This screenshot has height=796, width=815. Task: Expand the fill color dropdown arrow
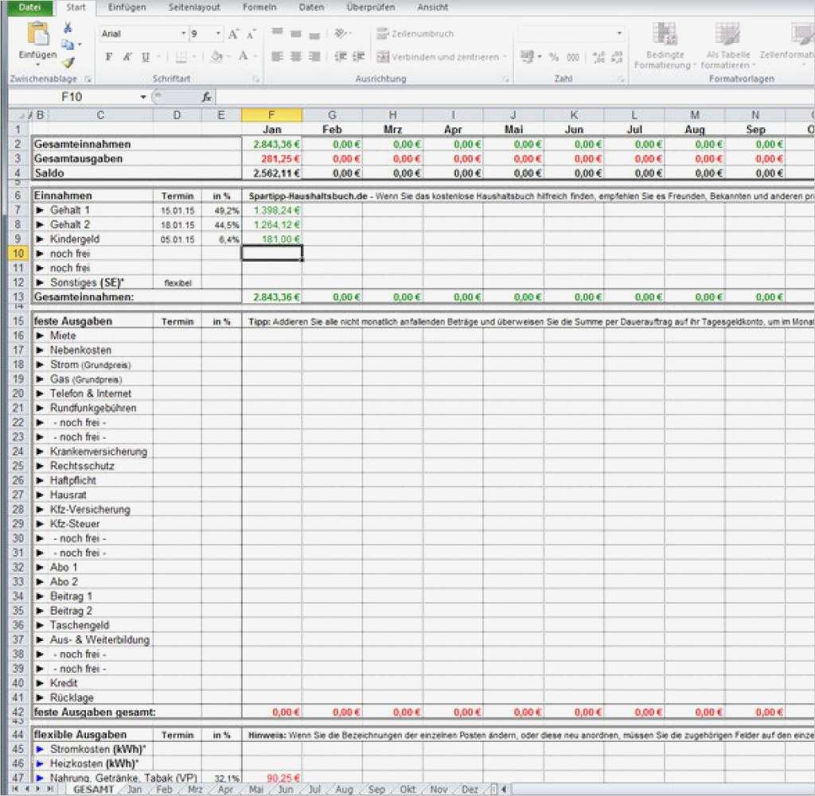227,56
